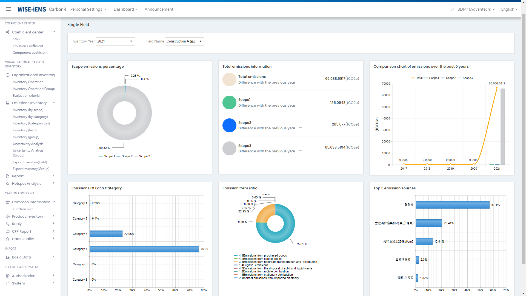Toggle Total series in comparison chart legend
Screen dimensions: 526x296
(417, 78)
